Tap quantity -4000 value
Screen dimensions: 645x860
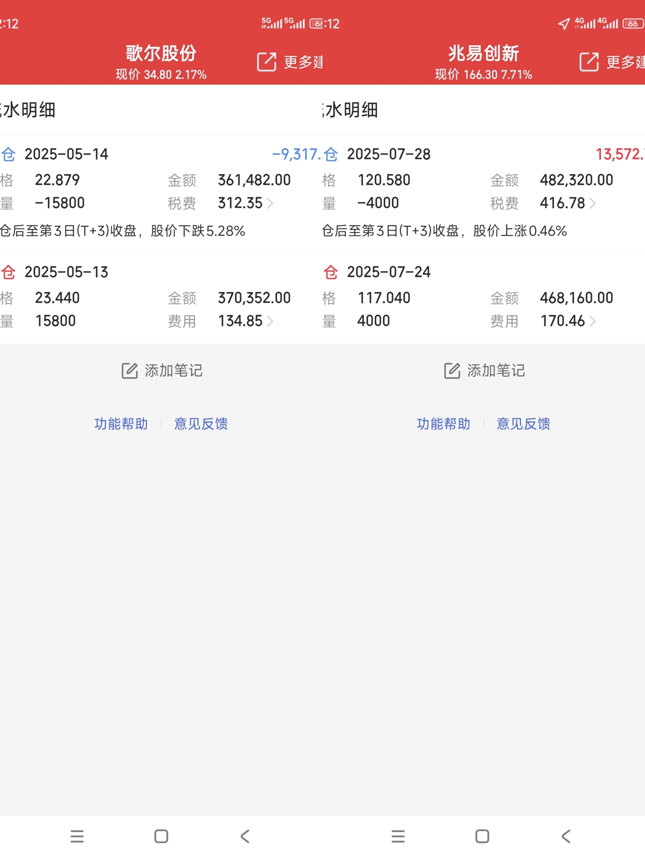pyautogui.click(x=378, y=203)
